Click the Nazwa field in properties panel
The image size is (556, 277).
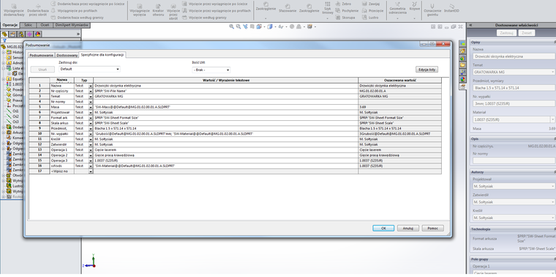click(514, 56)
